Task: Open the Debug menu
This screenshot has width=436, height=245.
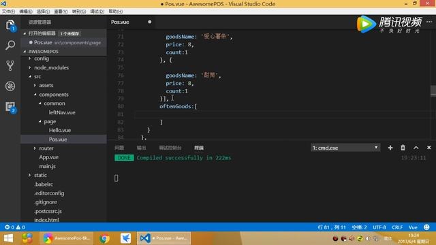Action: coord(97,12)
